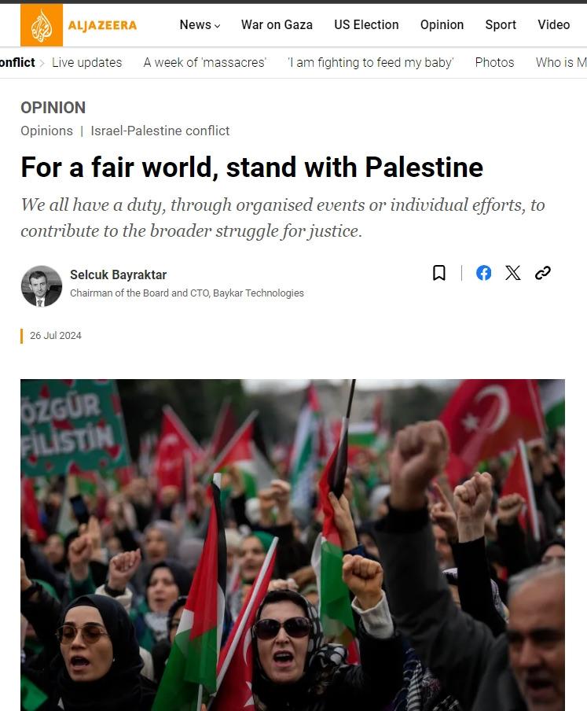Screen dimensions: 587x711
Task: Open author Selcuk Bayraktar's name link
Action: click(118, 274)
